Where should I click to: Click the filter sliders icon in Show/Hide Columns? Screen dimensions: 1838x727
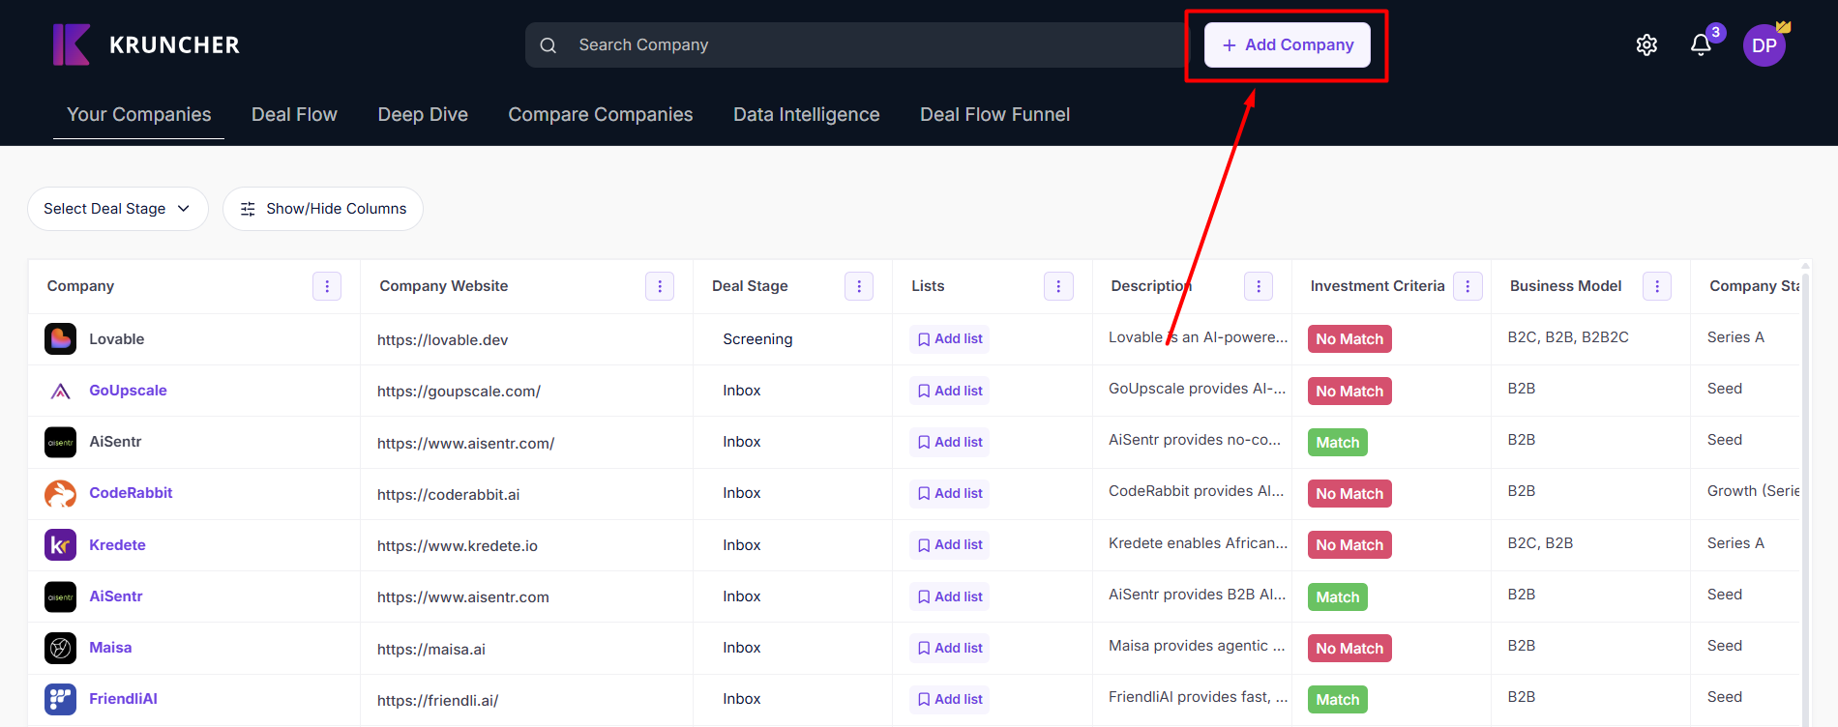pyautogui.click(x=248, y=209)
